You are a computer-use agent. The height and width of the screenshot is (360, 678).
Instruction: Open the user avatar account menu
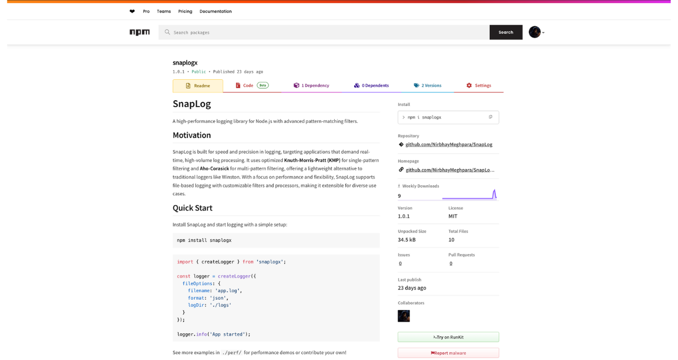(537, 32)
